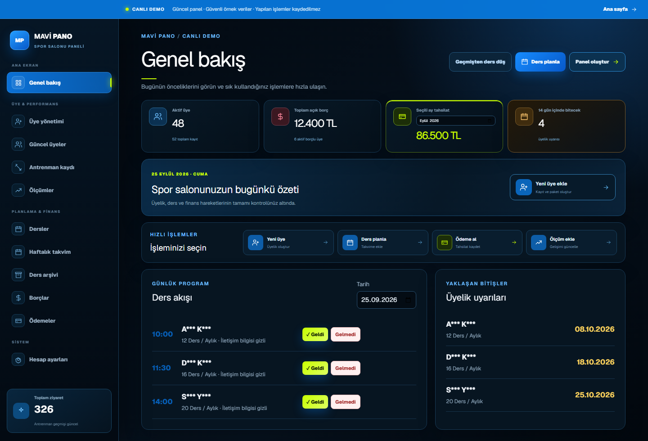Click the Ders arşivi archive box icon
Screen dimensions: 648x441
pyautogui.click(x=18, y=275)
